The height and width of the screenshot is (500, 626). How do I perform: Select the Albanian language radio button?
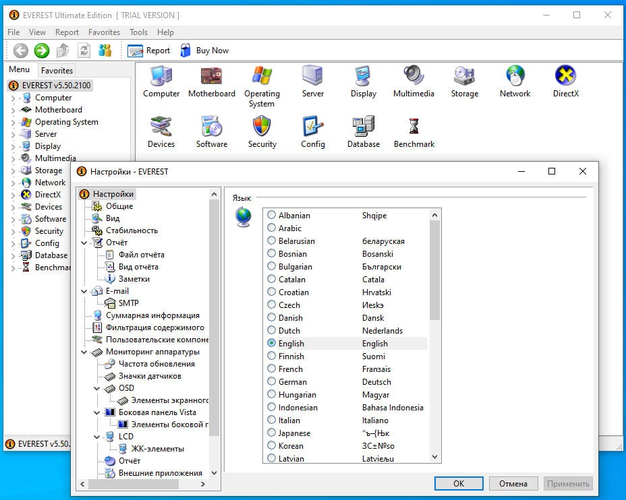pos(271,215)
